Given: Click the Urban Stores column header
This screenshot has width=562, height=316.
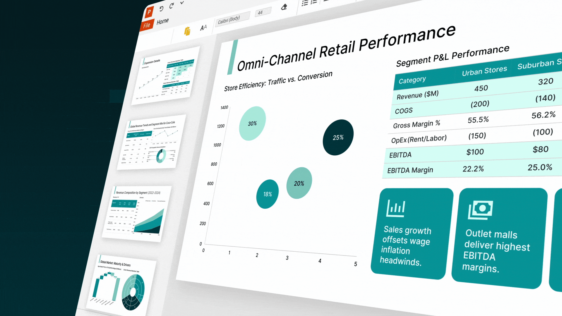Looking at the screenshot, I should [484, 71].
